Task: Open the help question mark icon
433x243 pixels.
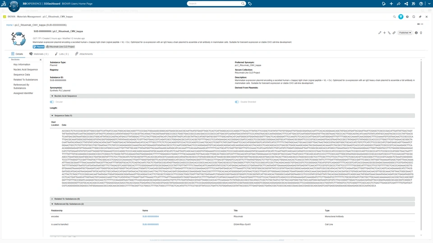Action: coord(421,4)
